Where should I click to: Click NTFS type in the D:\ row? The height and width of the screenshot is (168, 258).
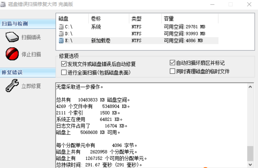136,34
